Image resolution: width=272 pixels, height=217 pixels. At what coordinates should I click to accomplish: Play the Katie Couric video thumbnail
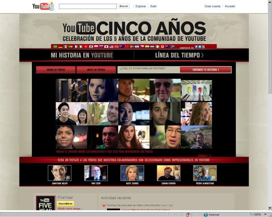coord(132,173)
